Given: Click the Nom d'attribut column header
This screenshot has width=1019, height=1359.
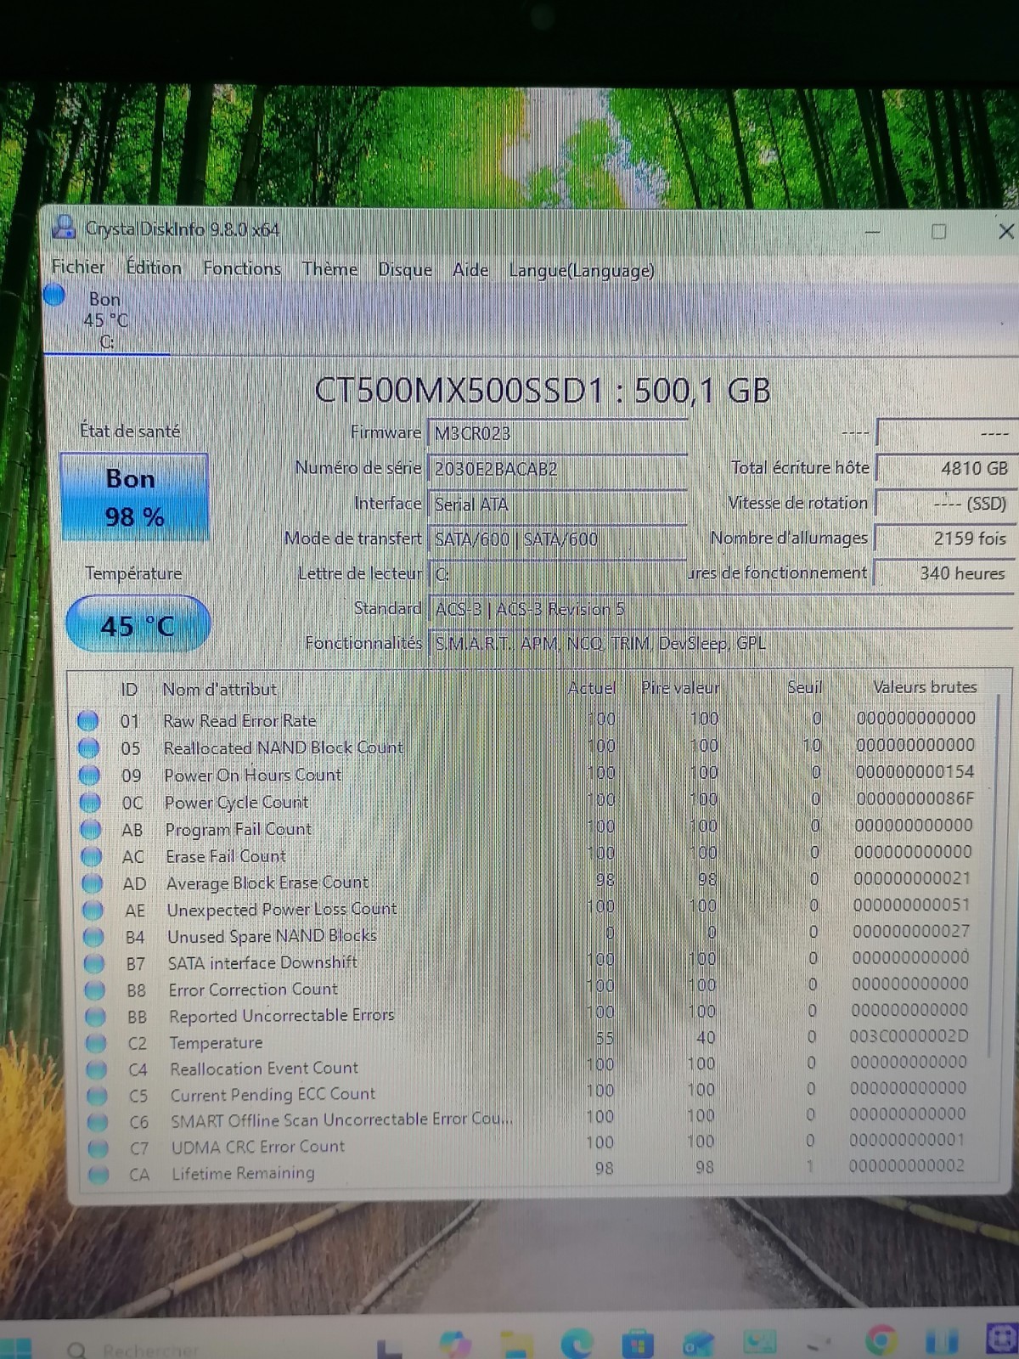Looking at the screenshot, I should pos(220,689).
